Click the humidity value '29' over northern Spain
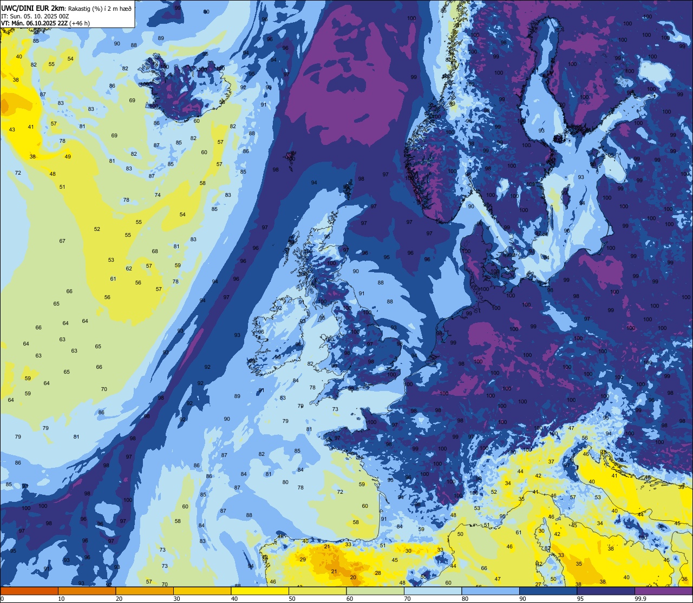The height and width of the screenshot is (603, 693). (303, 560)
